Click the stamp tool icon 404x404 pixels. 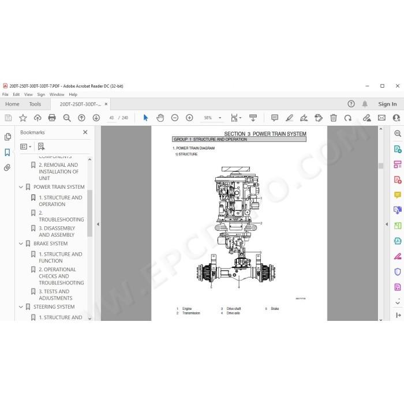coord(319,118)
